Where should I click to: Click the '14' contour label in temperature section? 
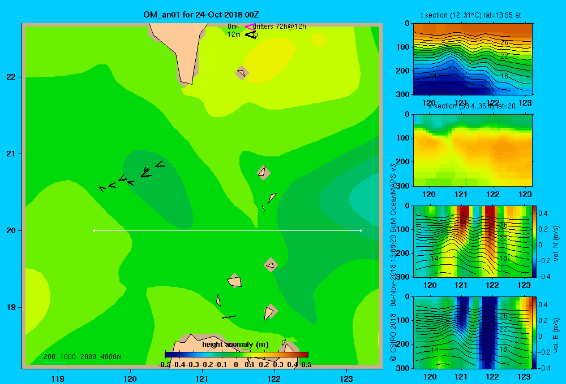tap(433, 76)
